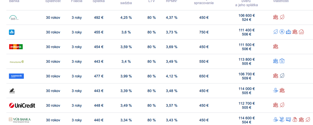
Task: Click the circled A icon in the ČSOB row
Action: 282,32
